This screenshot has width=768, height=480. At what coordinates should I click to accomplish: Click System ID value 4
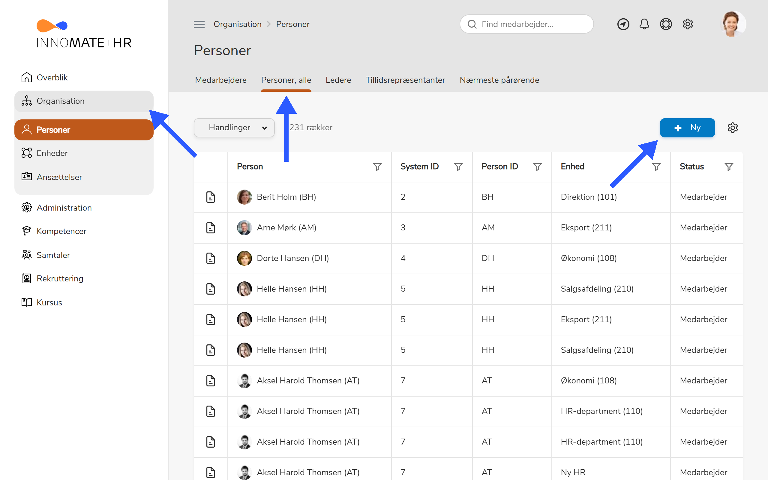[x=403, y=258]
